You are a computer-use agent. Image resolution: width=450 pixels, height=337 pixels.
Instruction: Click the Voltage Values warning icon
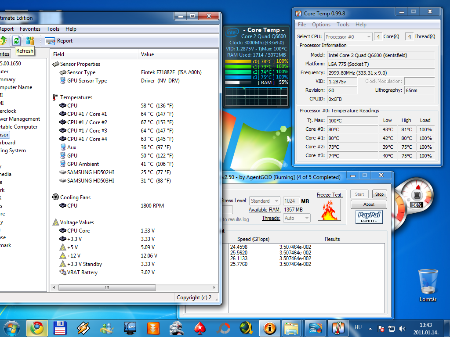[56, 222]
